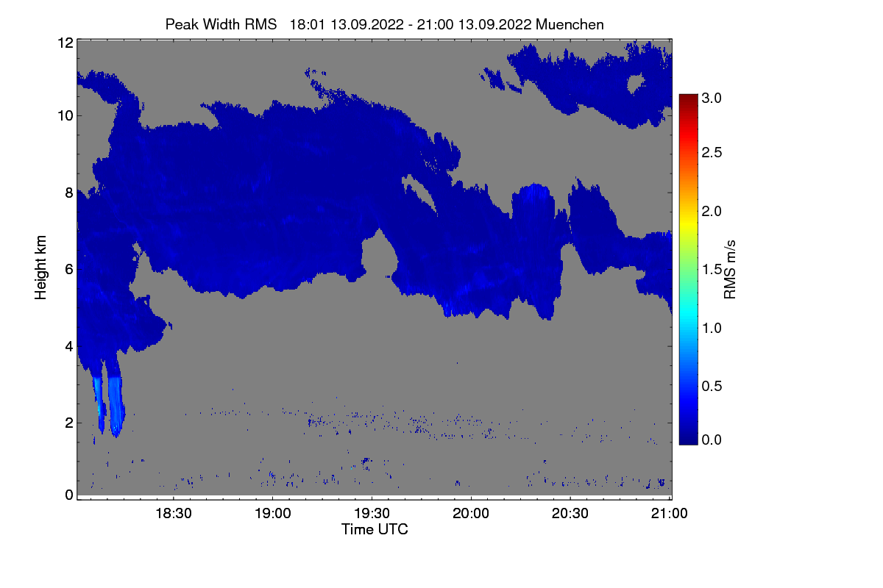Click the date range text in title
The image size is (883, 588).
pyautogui.click(x=411, y=24)
